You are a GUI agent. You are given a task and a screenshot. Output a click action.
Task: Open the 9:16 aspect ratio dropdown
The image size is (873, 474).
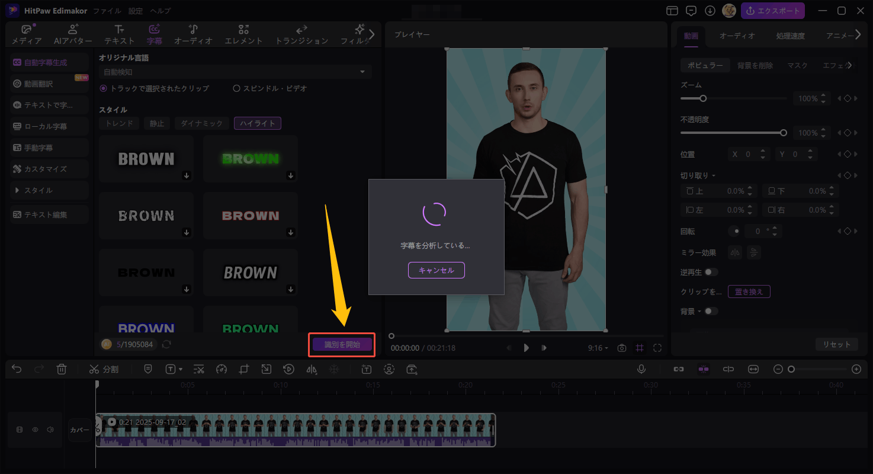598,348
